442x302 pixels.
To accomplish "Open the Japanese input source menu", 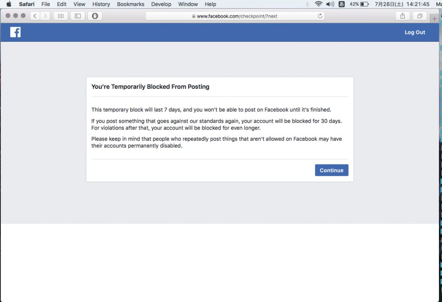I will 341,4.
